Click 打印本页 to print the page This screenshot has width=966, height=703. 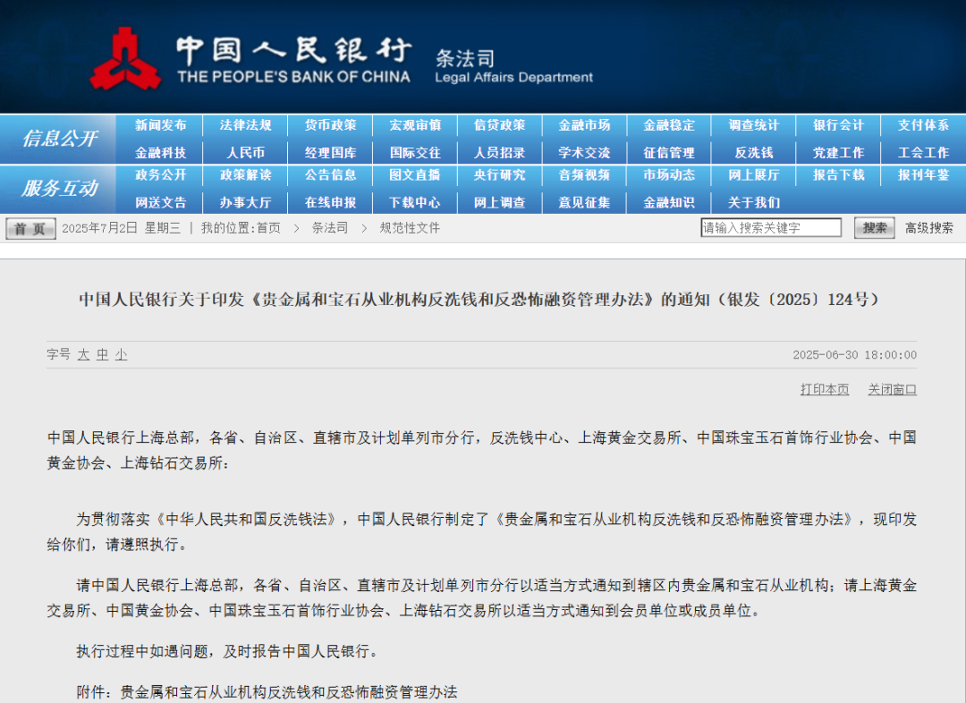coord(825,389)
